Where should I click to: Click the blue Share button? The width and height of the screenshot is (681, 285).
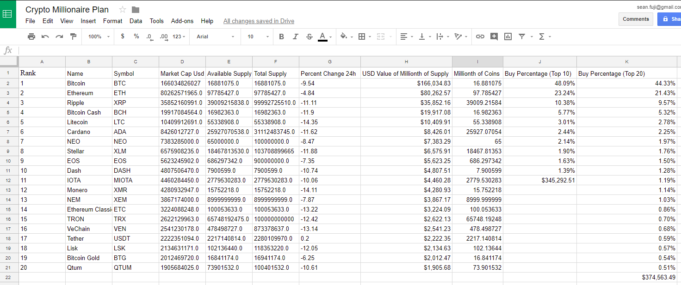tap(669, 19)
